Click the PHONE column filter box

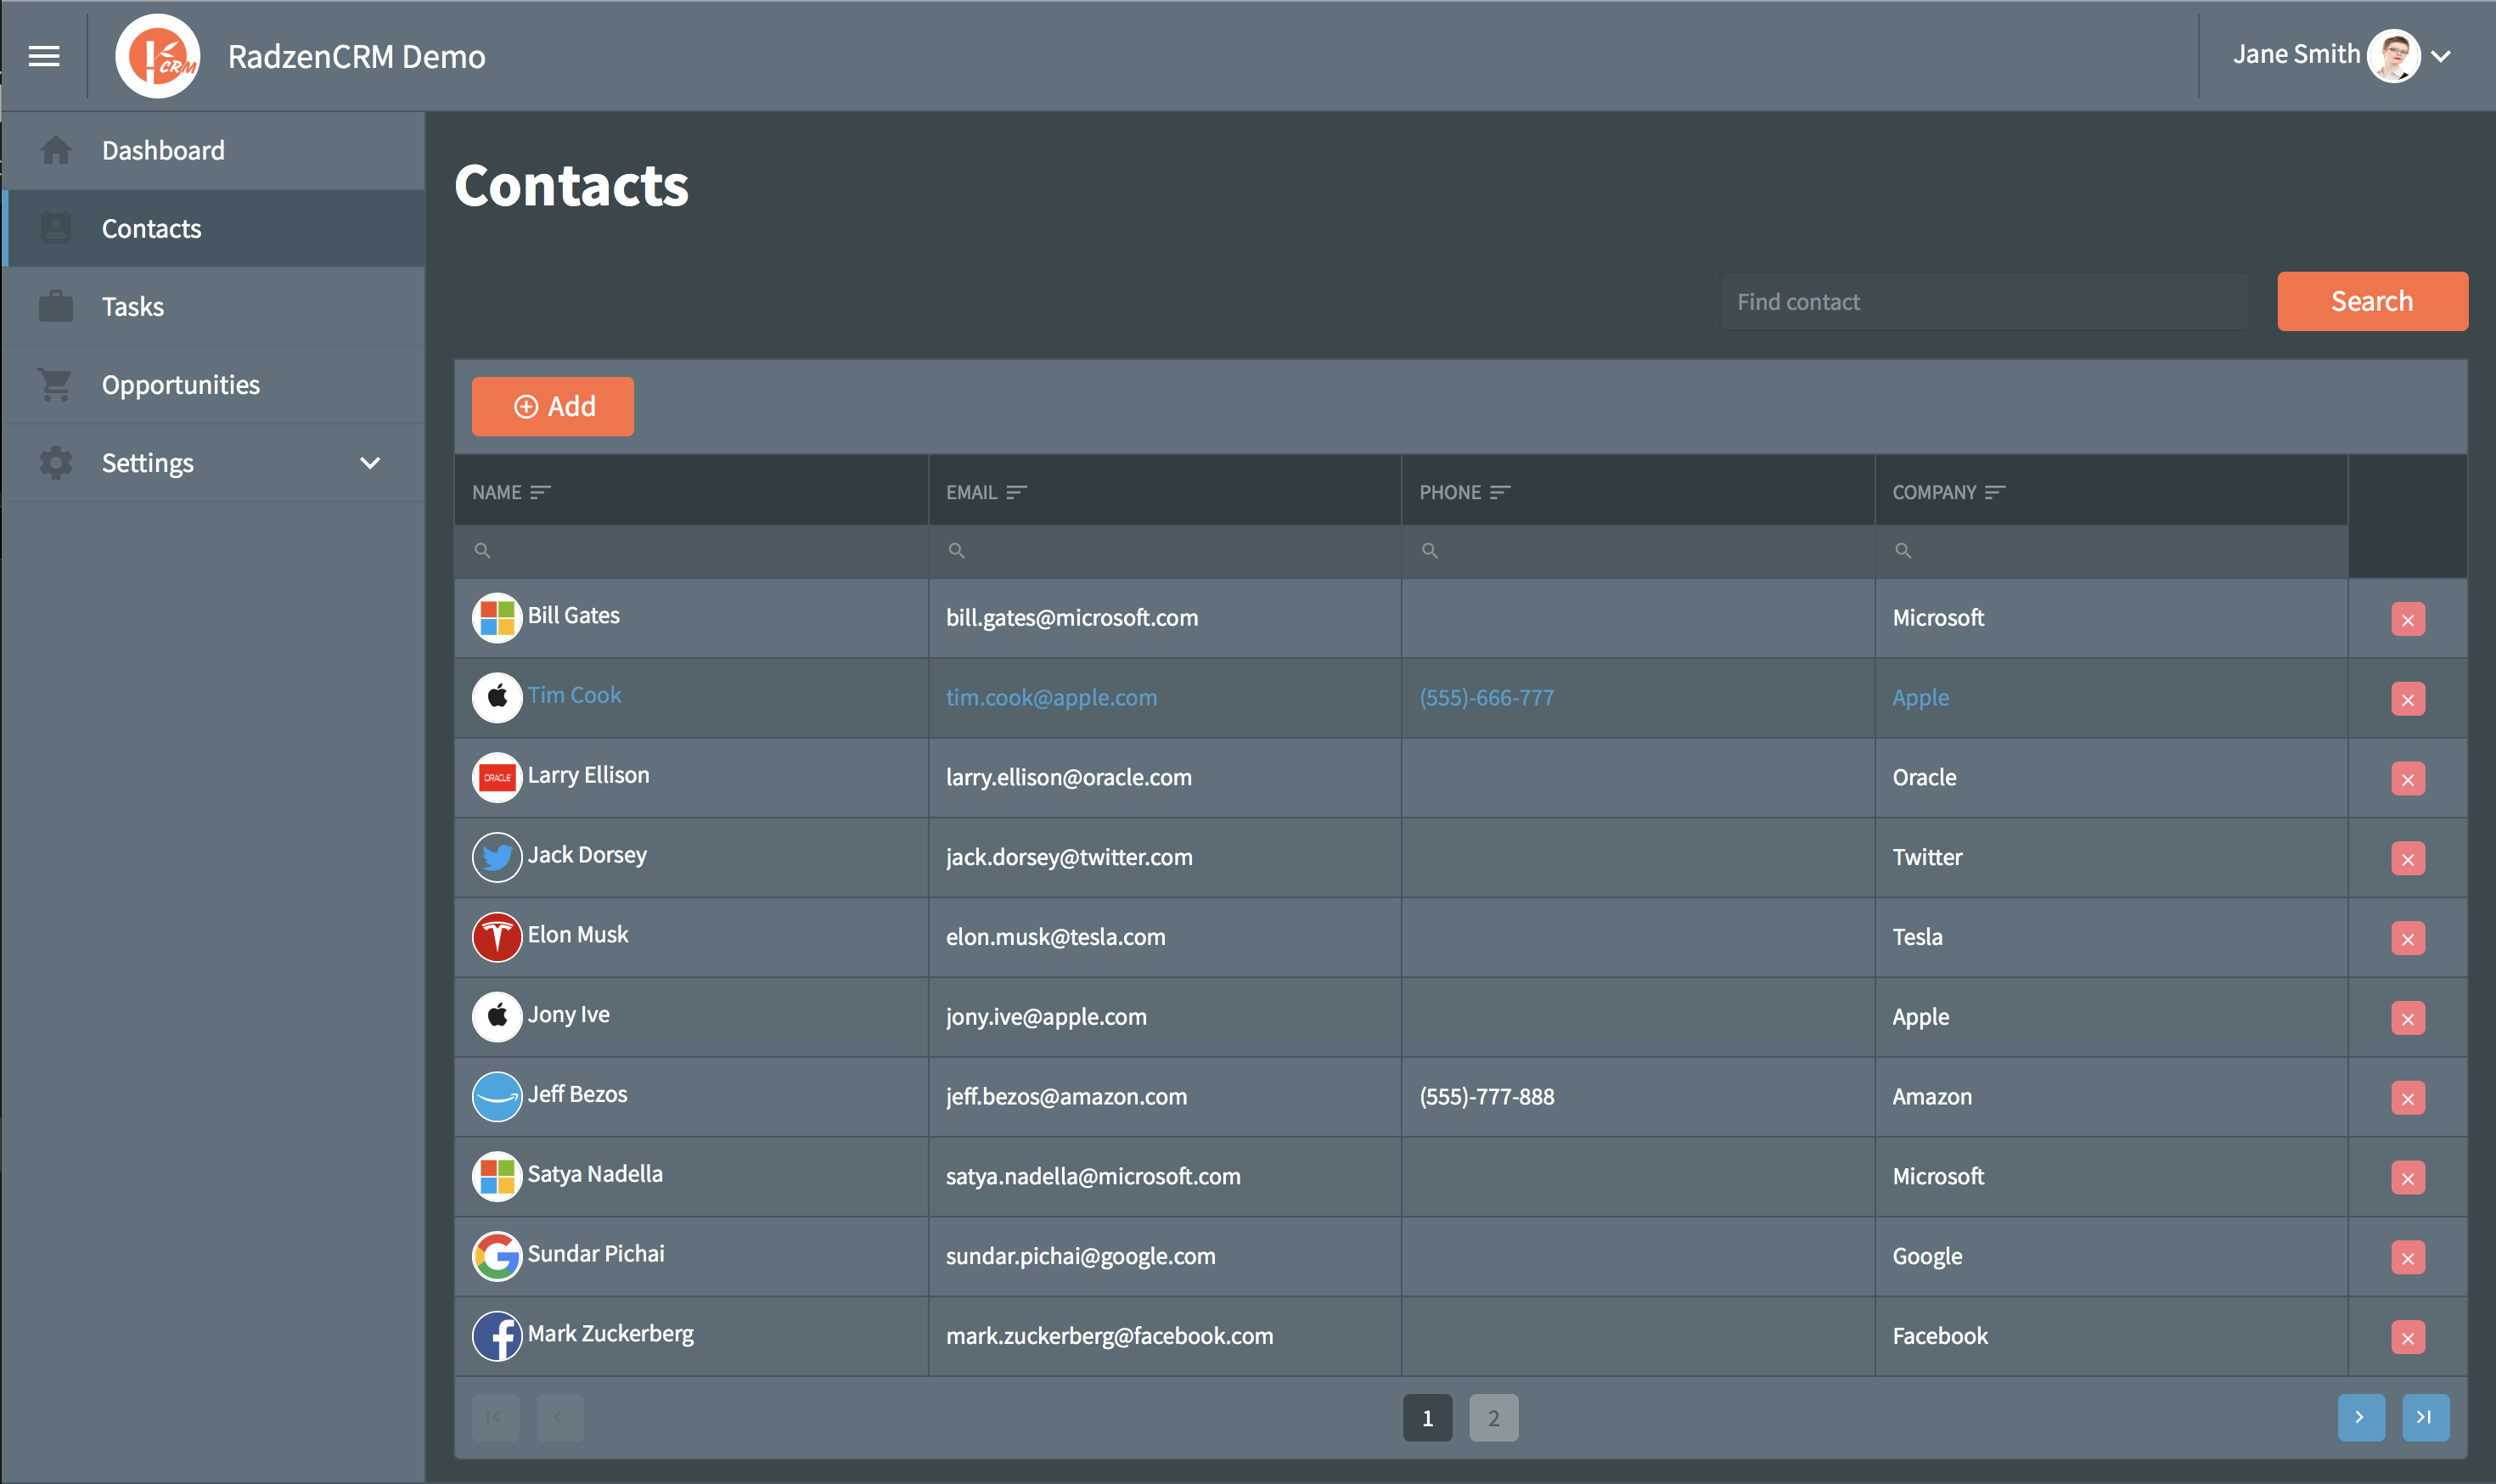click(1638, 551)
